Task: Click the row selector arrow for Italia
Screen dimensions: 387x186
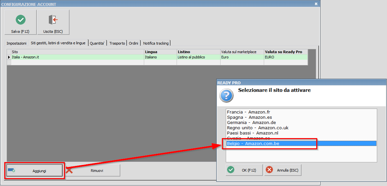Action: [x=9, y=57]
